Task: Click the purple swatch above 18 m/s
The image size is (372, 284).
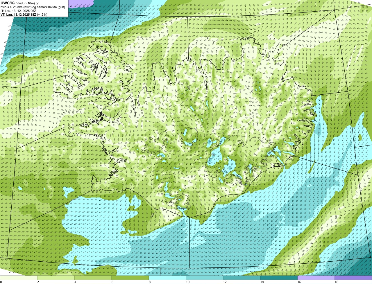Action: click(353, 278)
